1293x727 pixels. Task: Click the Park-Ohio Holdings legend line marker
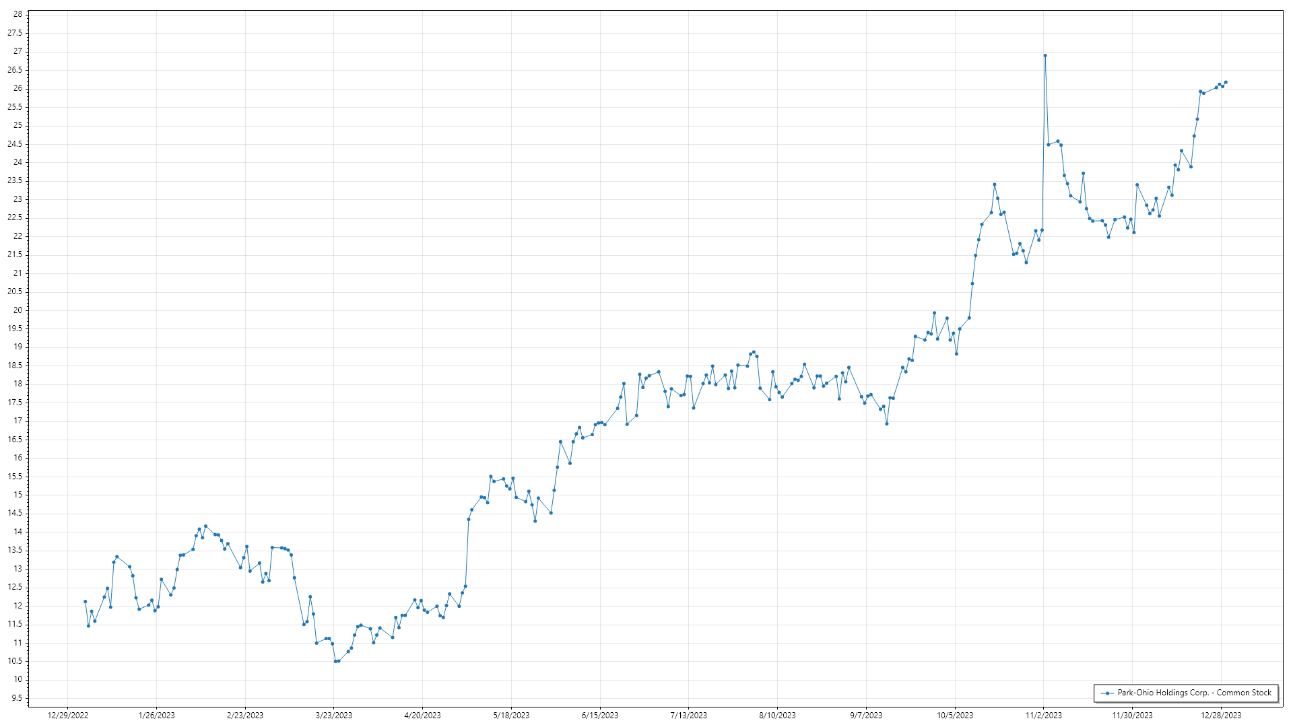pyautogui.click(x=1107, y=693)
